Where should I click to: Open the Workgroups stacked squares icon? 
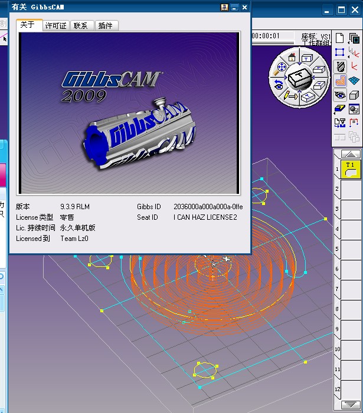354,38
